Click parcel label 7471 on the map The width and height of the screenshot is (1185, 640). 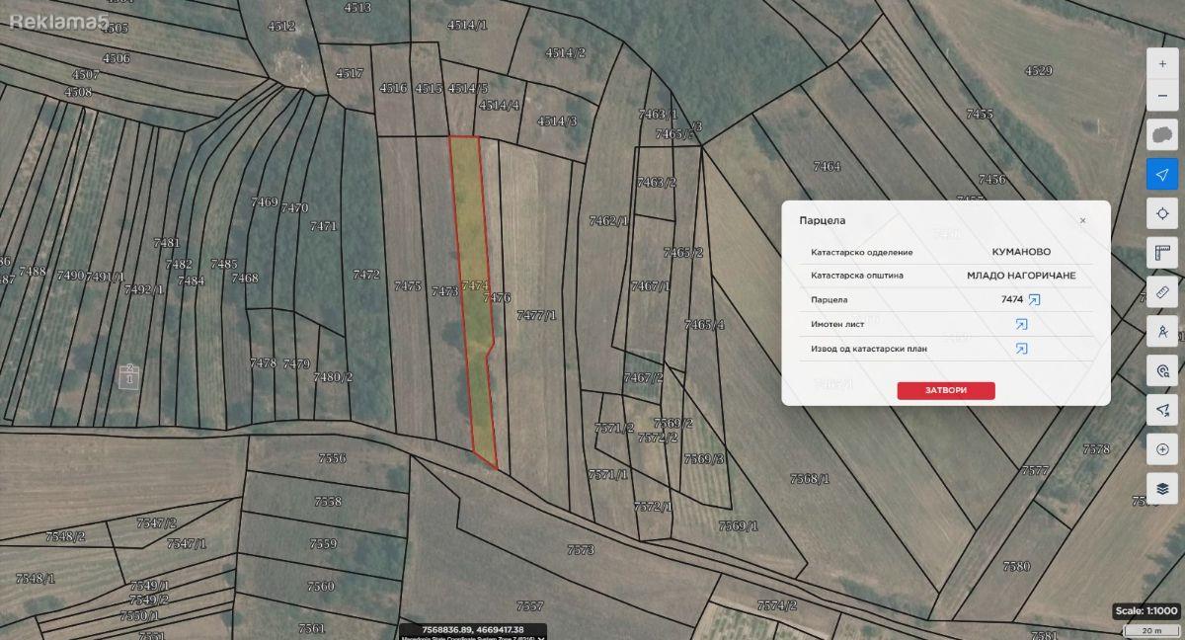[x=323, y=225]
